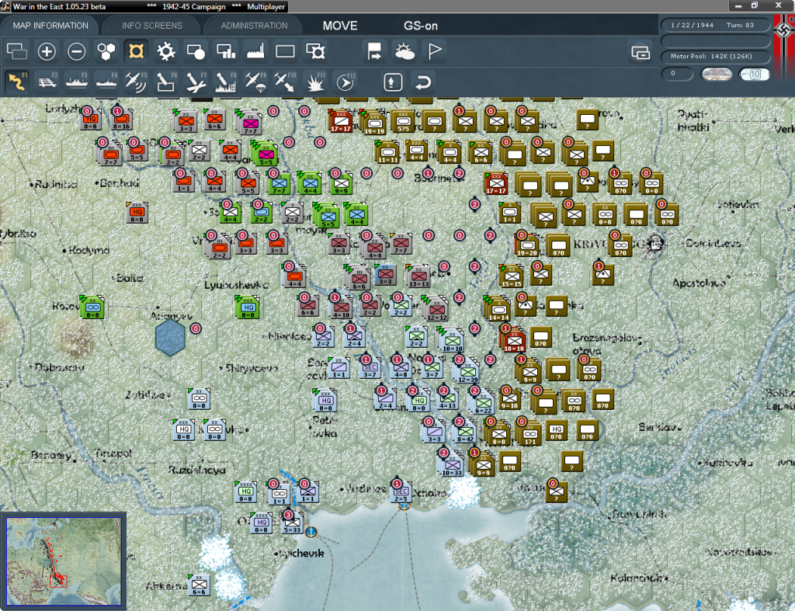Switch to the ADMINISTRATION tab
The height and width of the screenshot is (611, 795).
(254, 26)
